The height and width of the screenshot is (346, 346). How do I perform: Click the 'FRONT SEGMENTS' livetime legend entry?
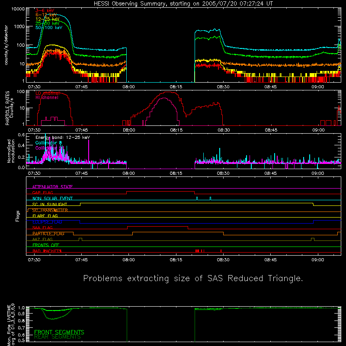point(59,332)
